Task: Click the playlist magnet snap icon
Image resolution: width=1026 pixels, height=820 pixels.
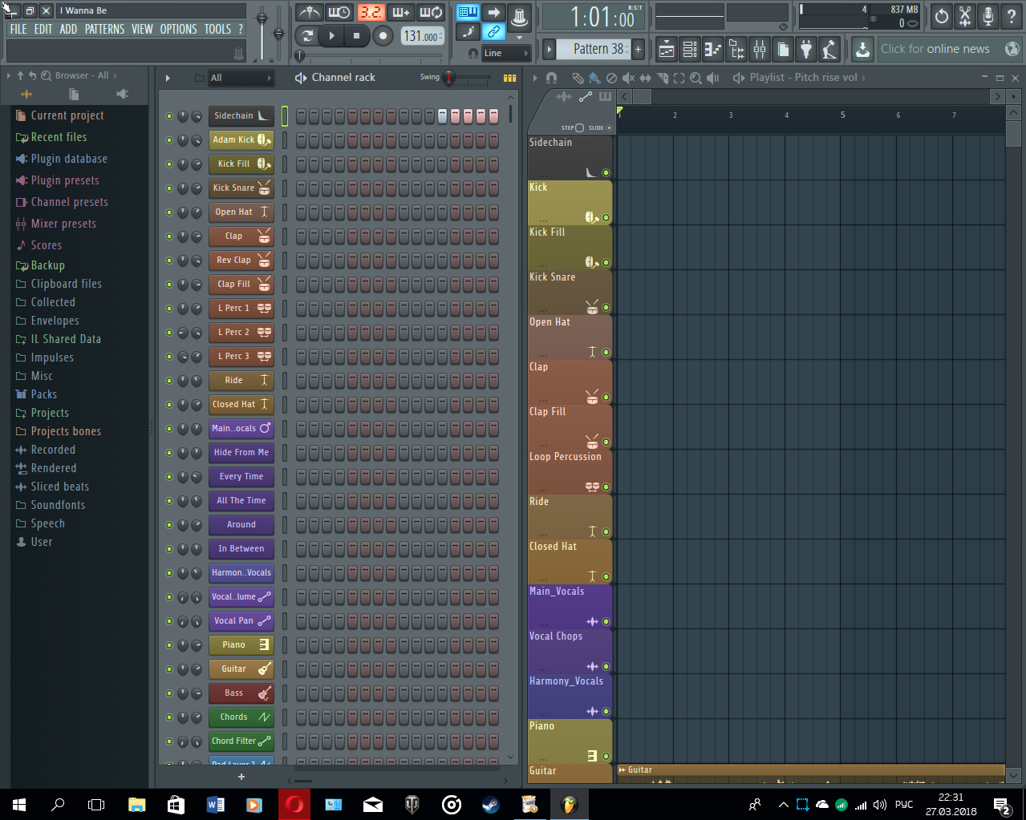Action: 551,78
